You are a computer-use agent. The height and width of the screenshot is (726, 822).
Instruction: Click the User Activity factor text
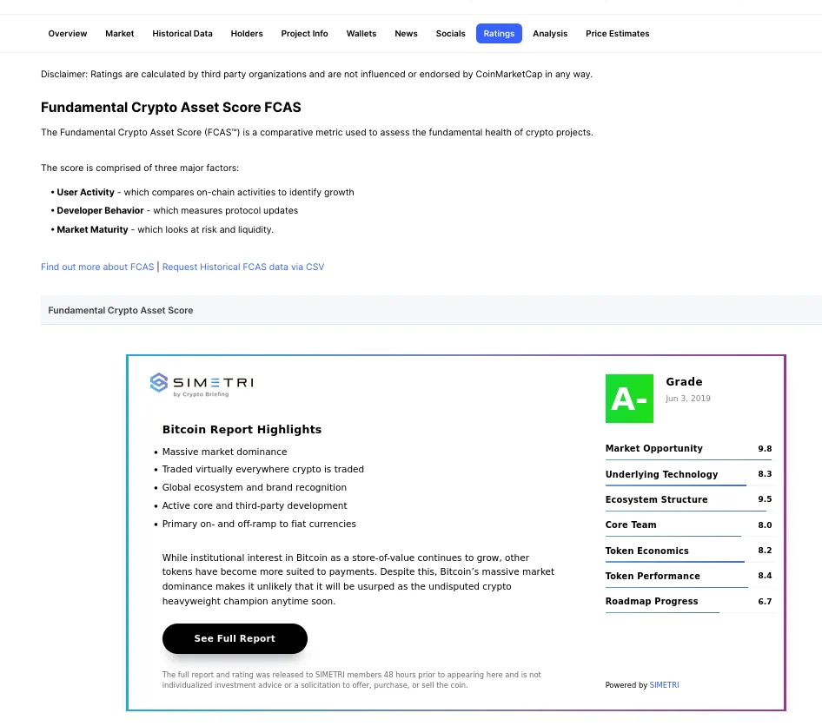205,192
